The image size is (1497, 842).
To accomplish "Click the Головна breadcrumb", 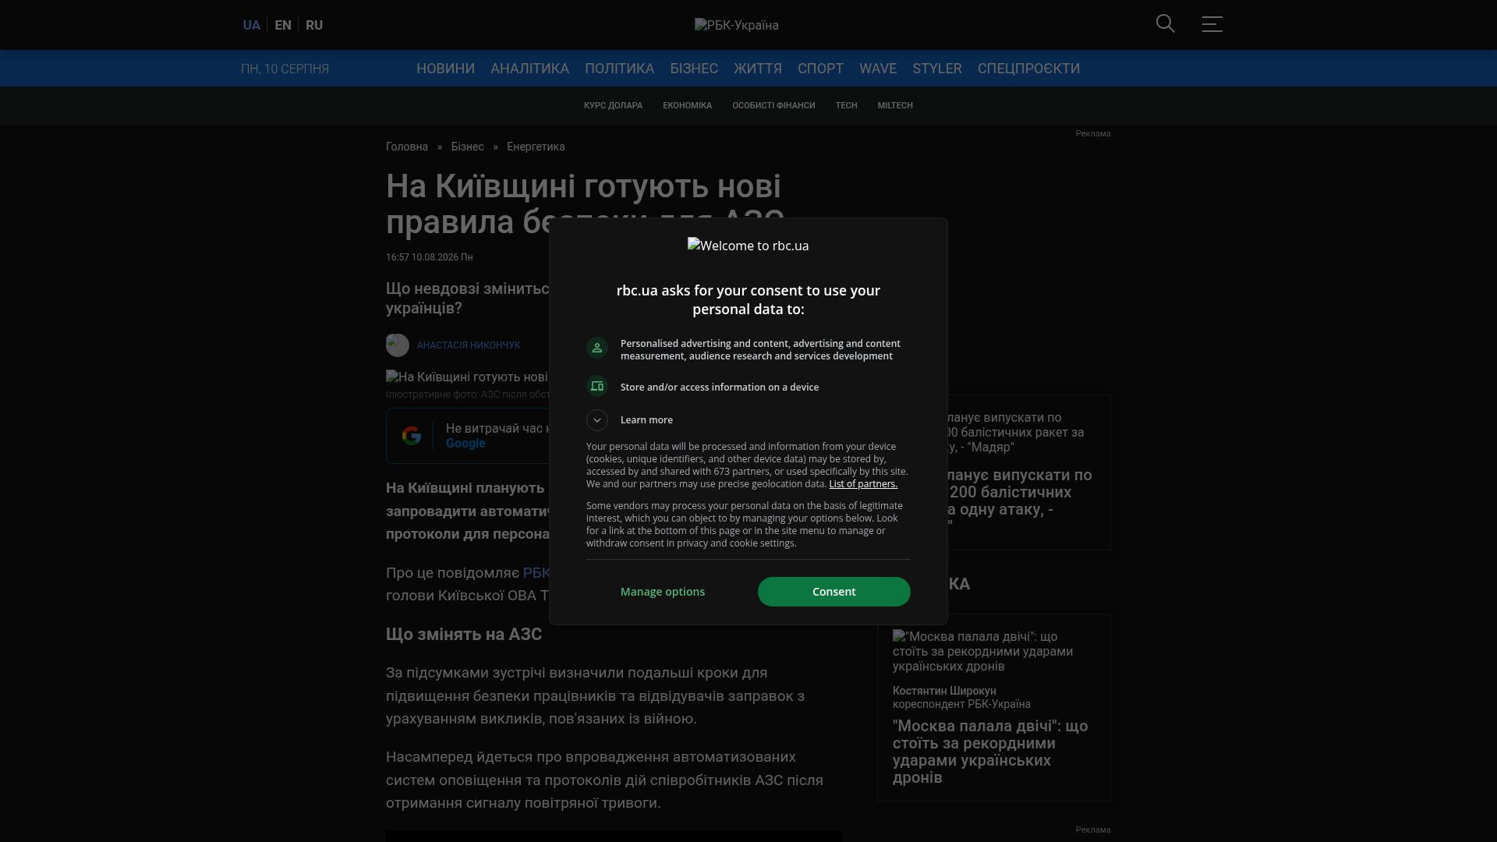I will (x=407, y=147).
